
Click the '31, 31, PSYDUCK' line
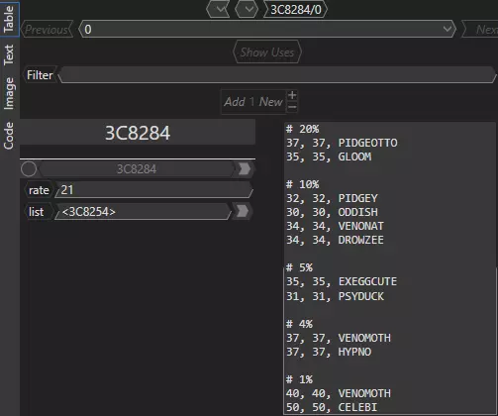coord(335,296)
